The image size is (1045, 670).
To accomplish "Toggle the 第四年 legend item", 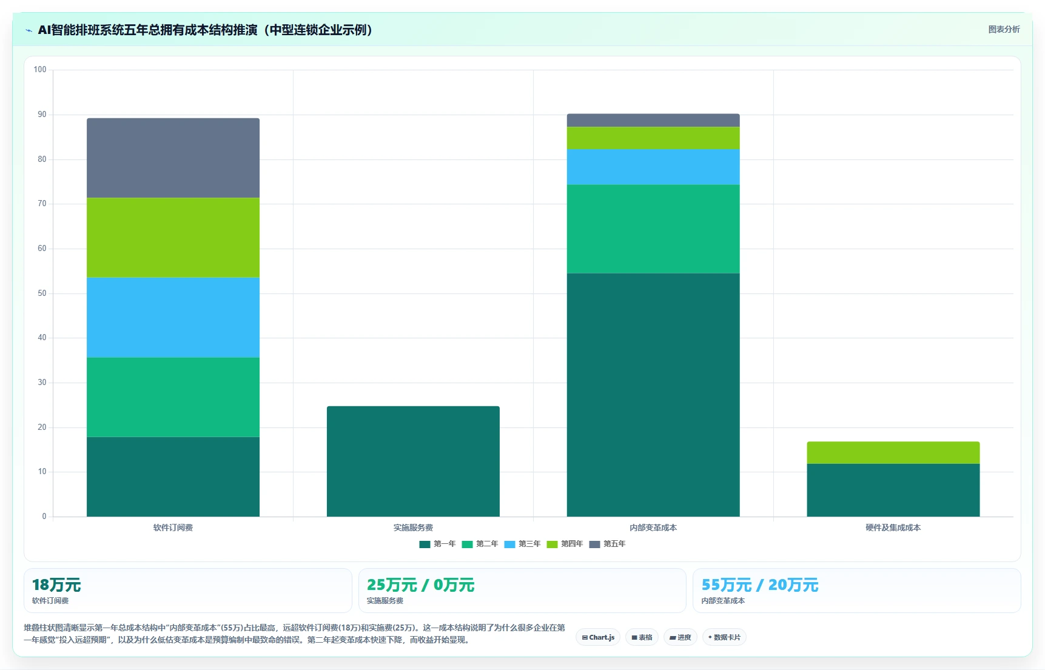I will [x=565, y=544].
